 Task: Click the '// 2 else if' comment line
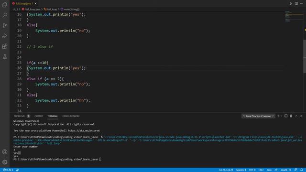pyautogui.click(x=40, y=47)
